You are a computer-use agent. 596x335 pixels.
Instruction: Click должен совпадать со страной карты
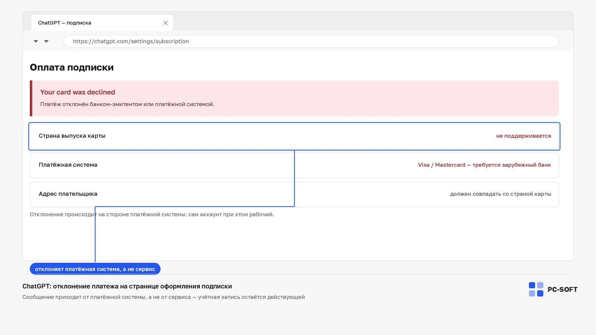point(501,194)
